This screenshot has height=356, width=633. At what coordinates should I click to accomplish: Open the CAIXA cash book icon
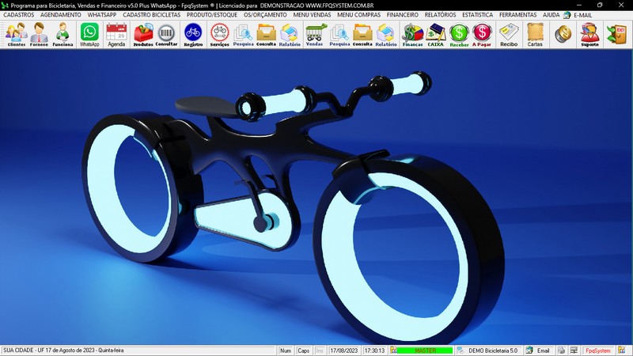coord(436,35)
